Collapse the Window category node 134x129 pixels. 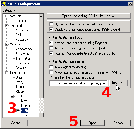pos(6,44)
